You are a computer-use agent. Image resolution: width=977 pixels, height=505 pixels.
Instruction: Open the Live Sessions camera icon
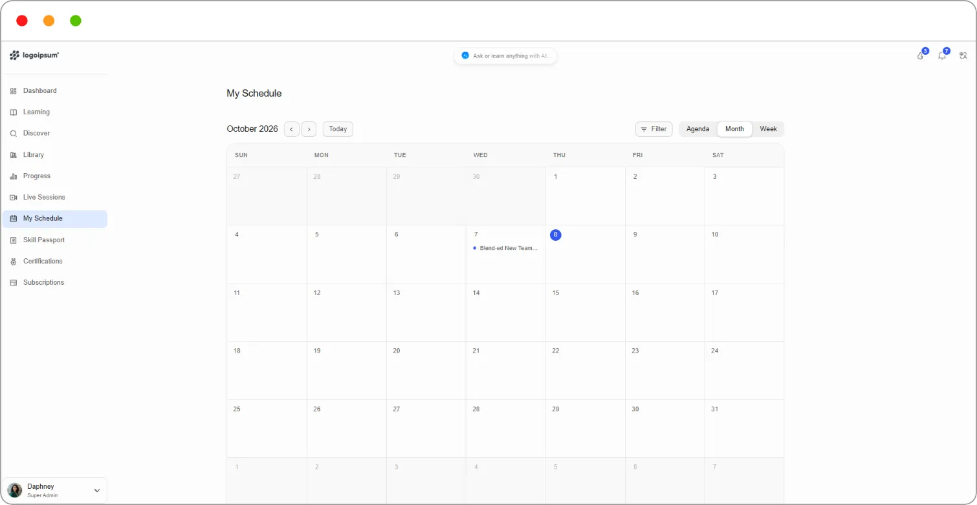click(14, 198)
